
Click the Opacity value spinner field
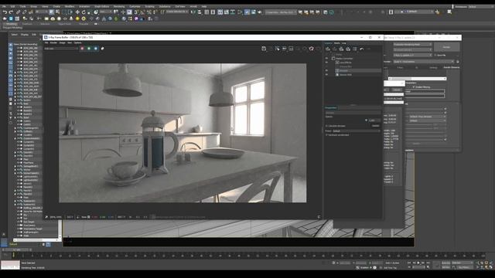tap(374, 120)
